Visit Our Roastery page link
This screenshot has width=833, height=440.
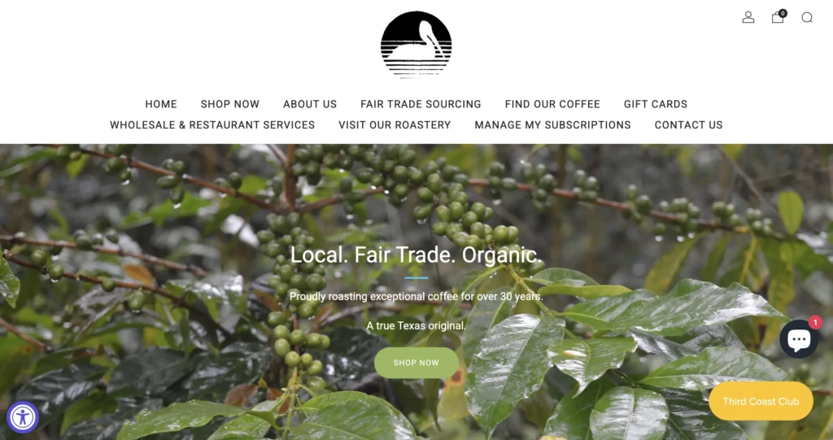coord(395,125)
